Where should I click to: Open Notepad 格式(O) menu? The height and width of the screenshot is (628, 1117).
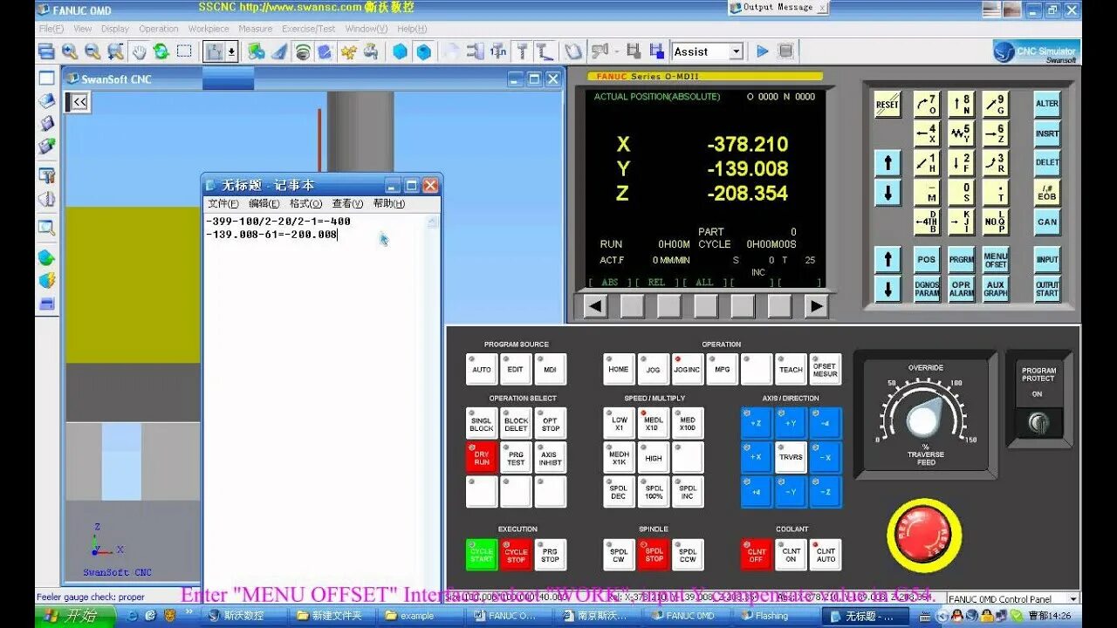305,203
